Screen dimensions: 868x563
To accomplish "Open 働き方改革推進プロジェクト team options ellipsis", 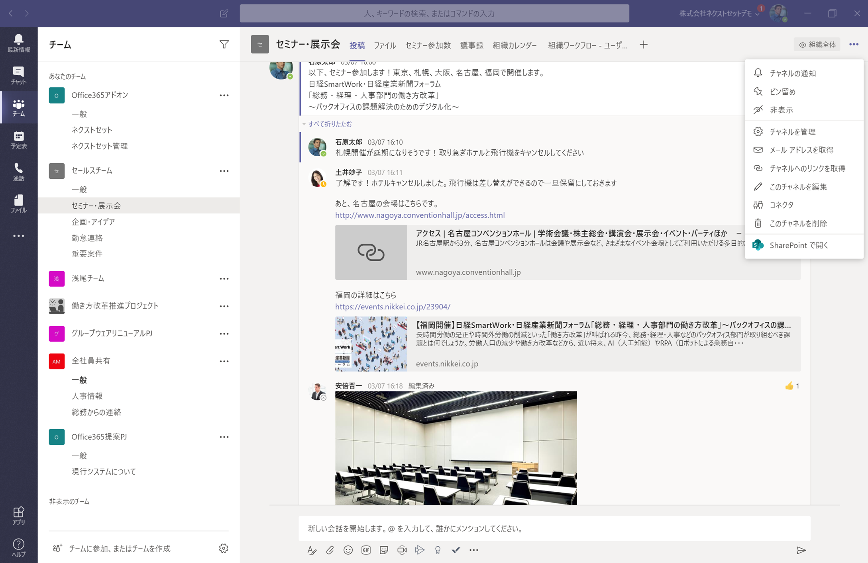I will pos(224,306).
